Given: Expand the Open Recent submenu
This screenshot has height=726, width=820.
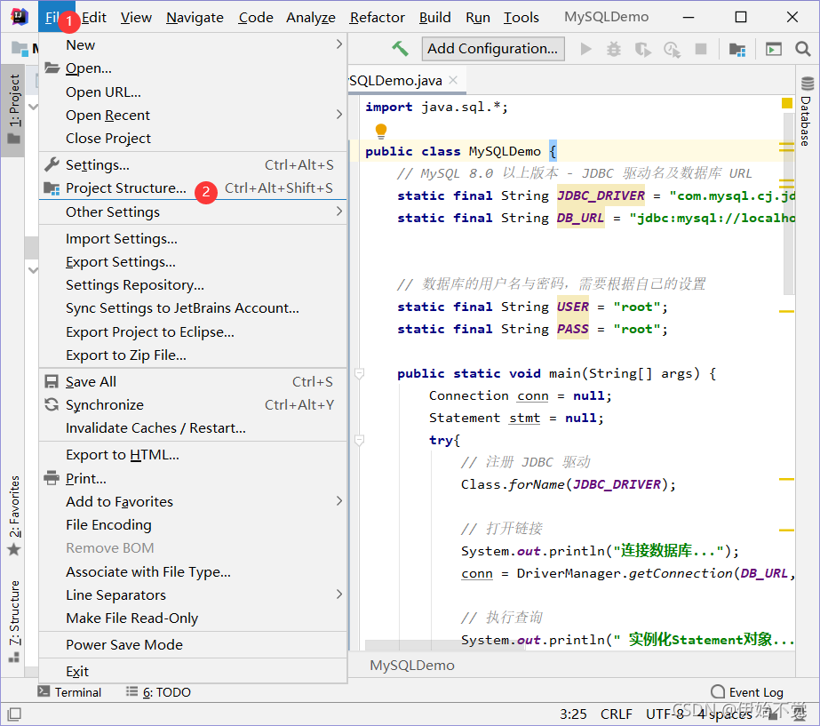Looking at the screenshot, I should (x=193, y=115).
